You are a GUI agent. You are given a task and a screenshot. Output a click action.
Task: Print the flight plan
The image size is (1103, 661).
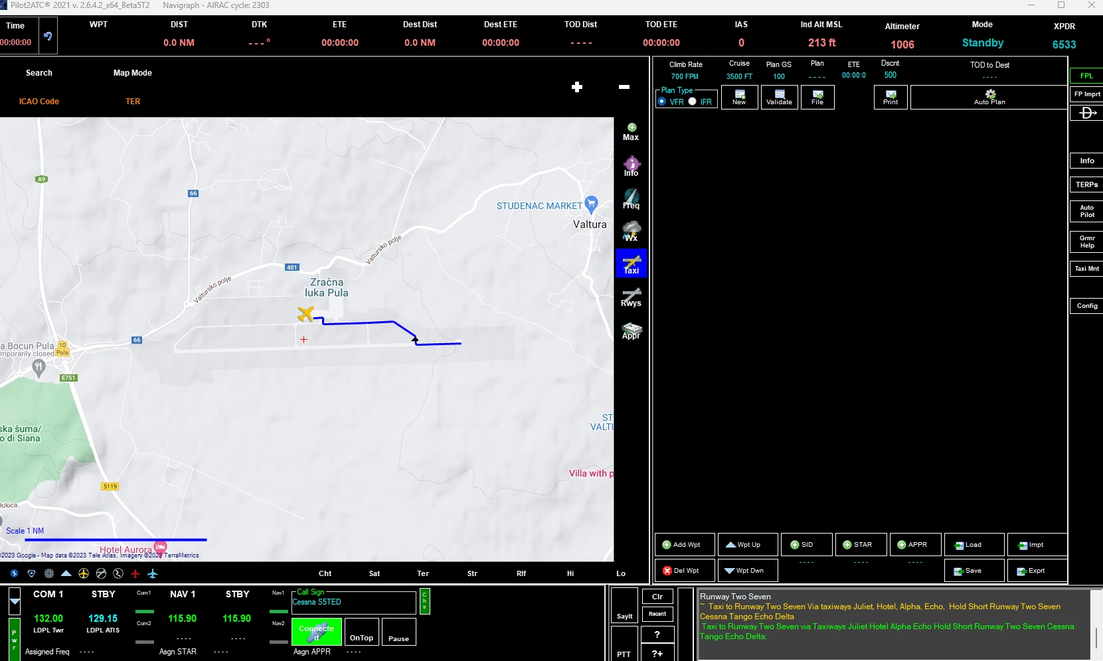pyautogui.click(x=891, y=98)
